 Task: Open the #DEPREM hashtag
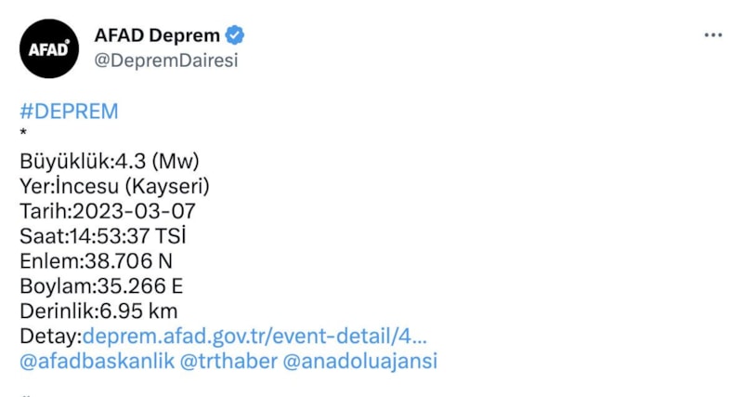coord(69,112)
